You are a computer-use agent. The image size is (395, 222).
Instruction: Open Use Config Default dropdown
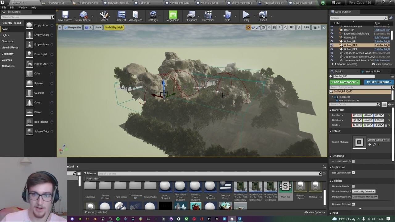tap(364, 191)
